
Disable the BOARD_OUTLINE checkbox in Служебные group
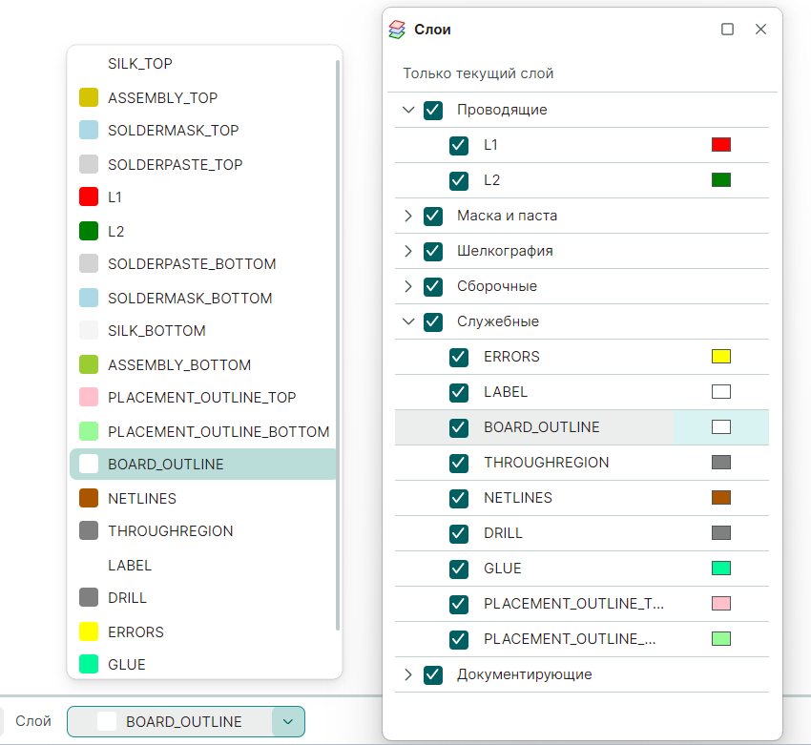pyautogui.click(x=458, y=427)
